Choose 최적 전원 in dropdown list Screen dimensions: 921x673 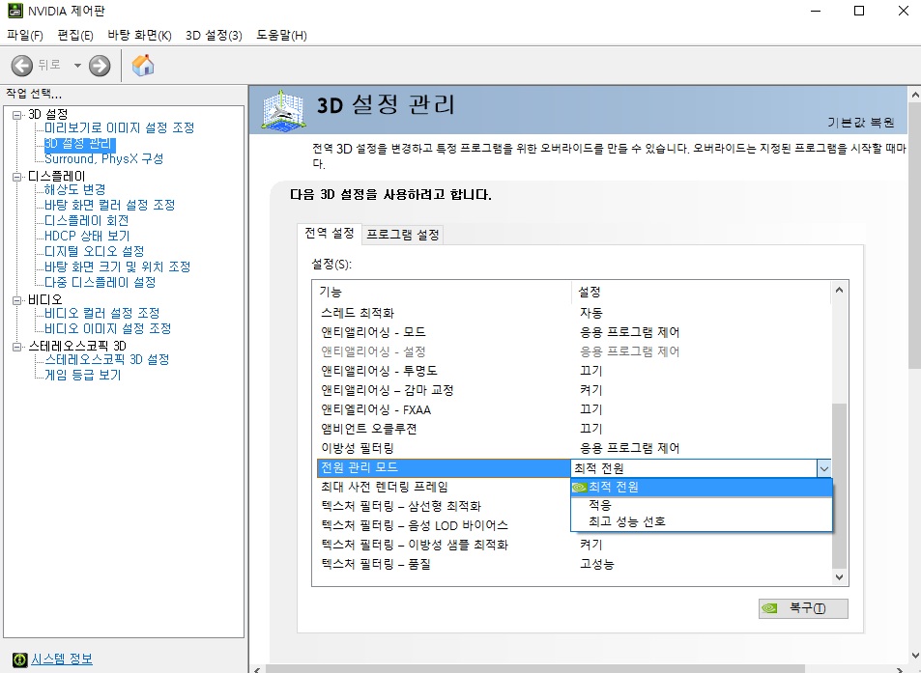click(x=702, y=487)
